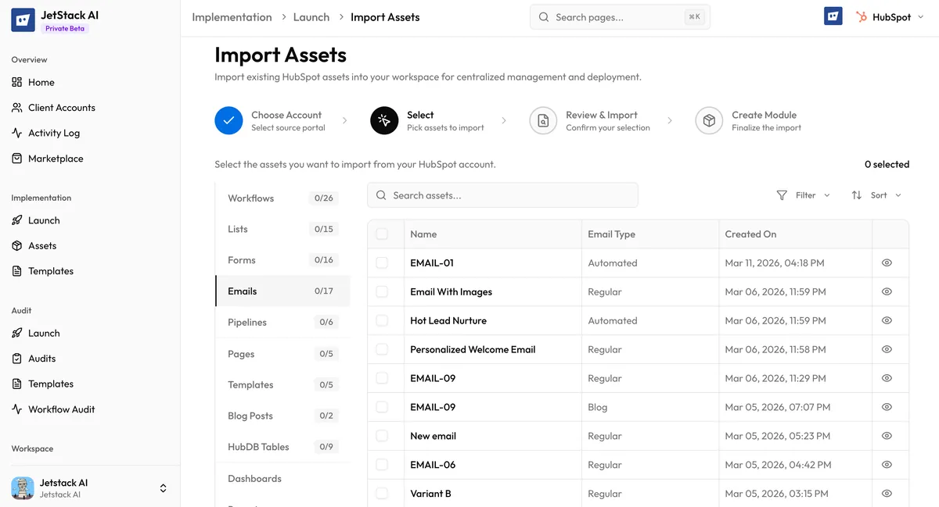This screenshot has width=939, height=507.
Task: Click the Sort icon above the asset table
Action: pos(857,195)
